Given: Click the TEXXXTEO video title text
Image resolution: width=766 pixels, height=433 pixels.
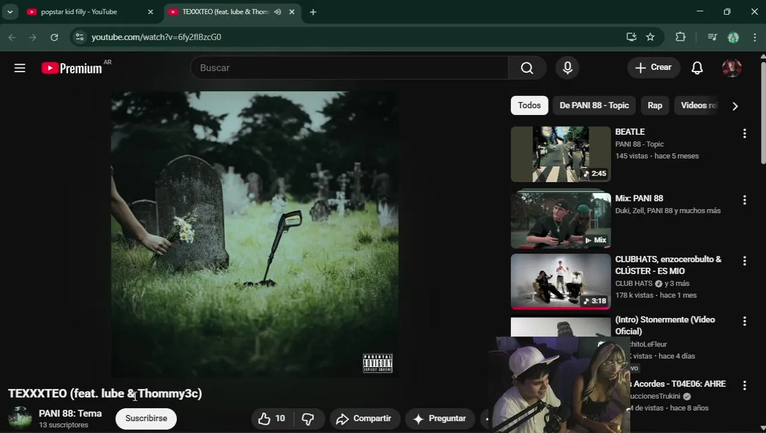Looking at the screenshot, I should [x=105, y=393].
